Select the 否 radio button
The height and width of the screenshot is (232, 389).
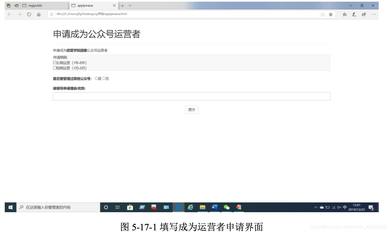(104, 79)
